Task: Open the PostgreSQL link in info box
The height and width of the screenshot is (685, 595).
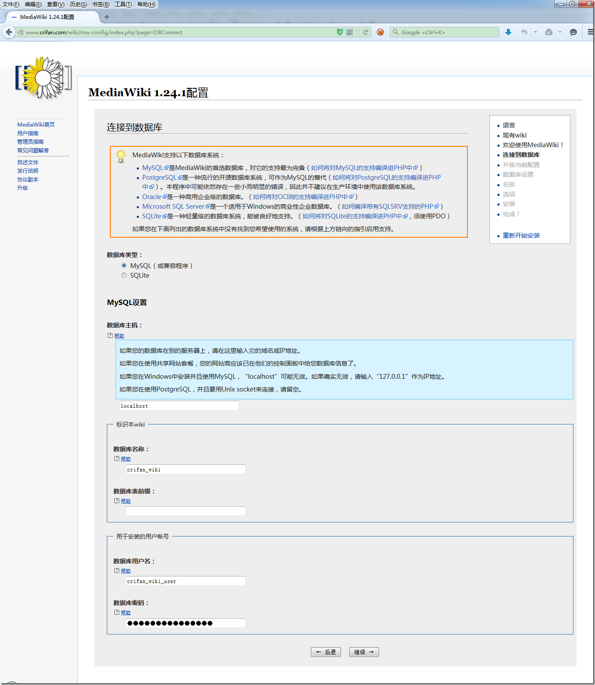Action: pyautogui.click(x=162, y=178)
